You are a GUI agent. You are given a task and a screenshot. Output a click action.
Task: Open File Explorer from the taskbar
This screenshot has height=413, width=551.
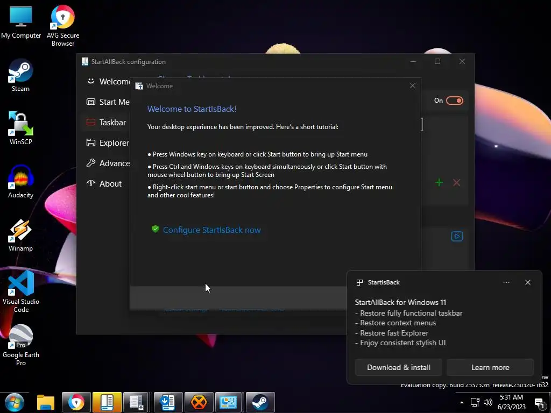pos(46,402)
